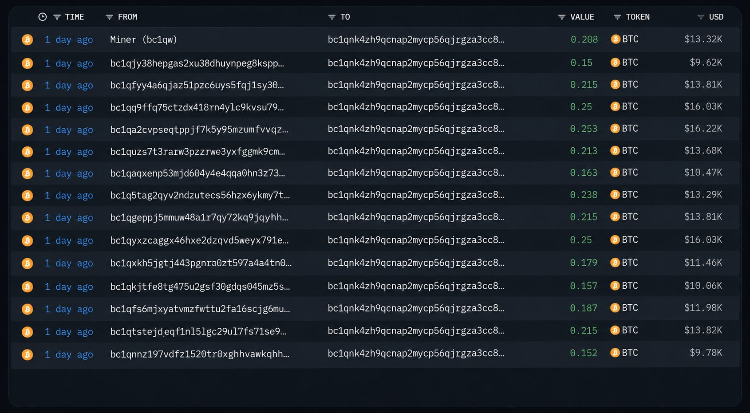Open sender address bc1qxkh5jgtj443pgnra0zt597a4a4tn0...
Image resolution: width=750 pixels, height=413 pixels.
click(x=201, y=263)
